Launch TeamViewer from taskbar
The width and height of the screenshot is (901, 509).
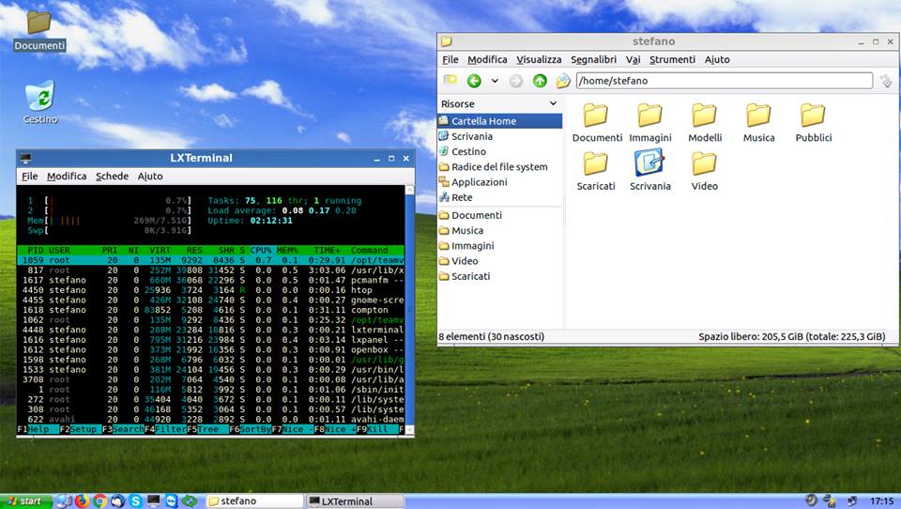(x=171, y=501)
